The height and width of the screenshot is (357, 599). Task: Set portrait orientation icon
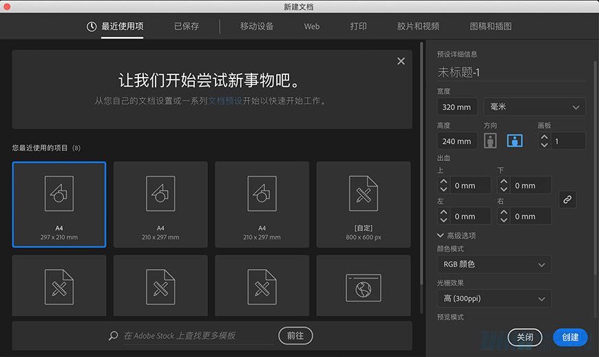tap(490, 140)
